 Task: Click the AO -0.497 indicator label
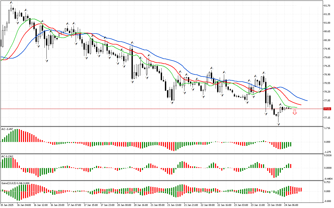coord(7,129)
